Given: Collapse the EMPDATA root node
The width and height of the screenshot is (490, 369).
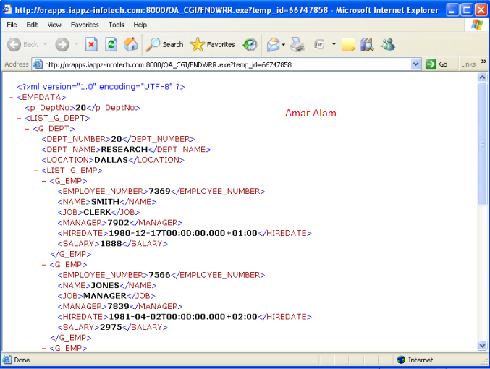Looking at the screenshot, I should click(x=12, y=98).
